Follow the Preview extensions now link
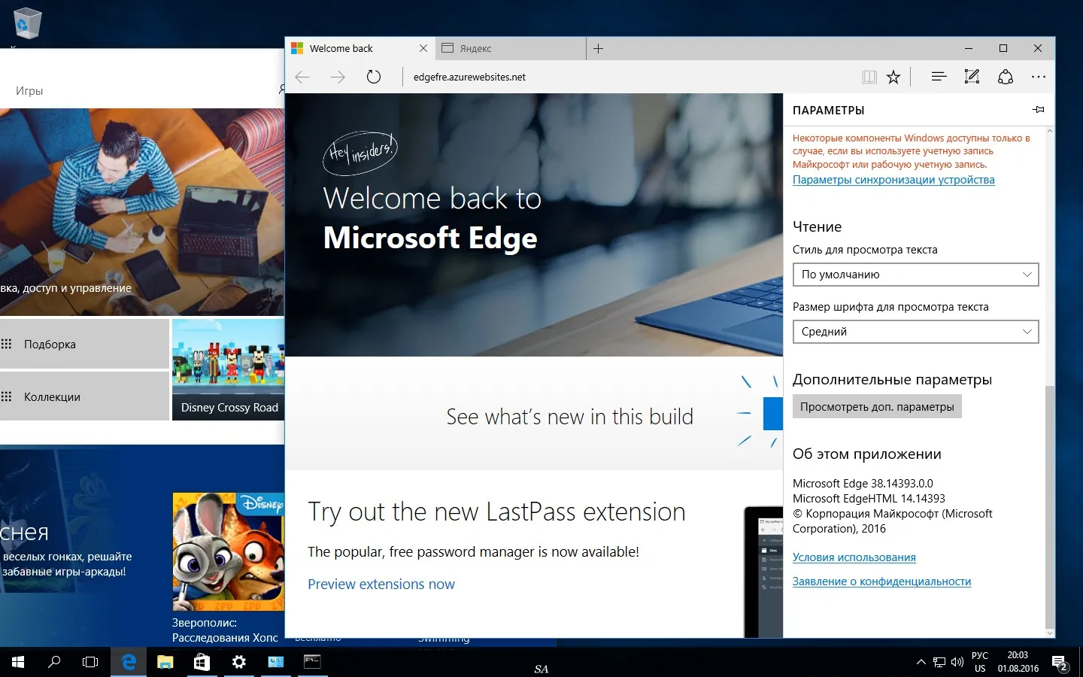The height and width of the screenshot is (677, 1083). (x=381, y=584)
